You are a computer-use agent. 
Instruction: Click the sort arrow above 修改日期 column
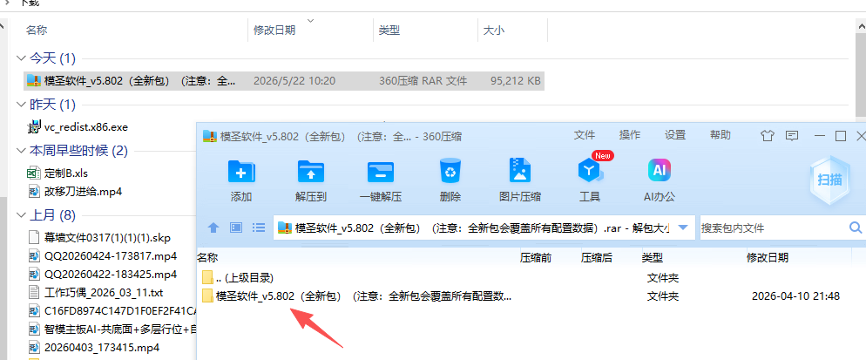(310, 21)
